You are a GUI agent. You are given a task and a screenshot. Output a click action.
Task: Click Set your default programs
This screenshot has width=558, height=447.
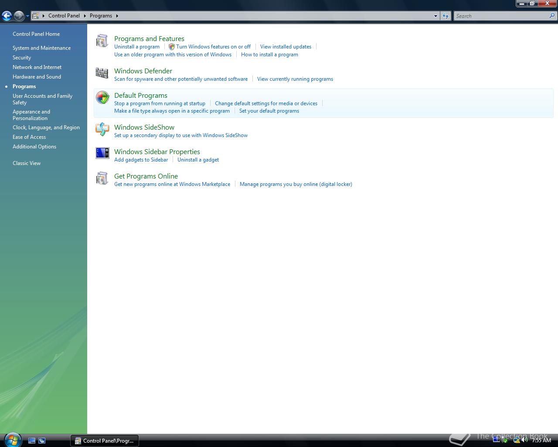[269, 111]
